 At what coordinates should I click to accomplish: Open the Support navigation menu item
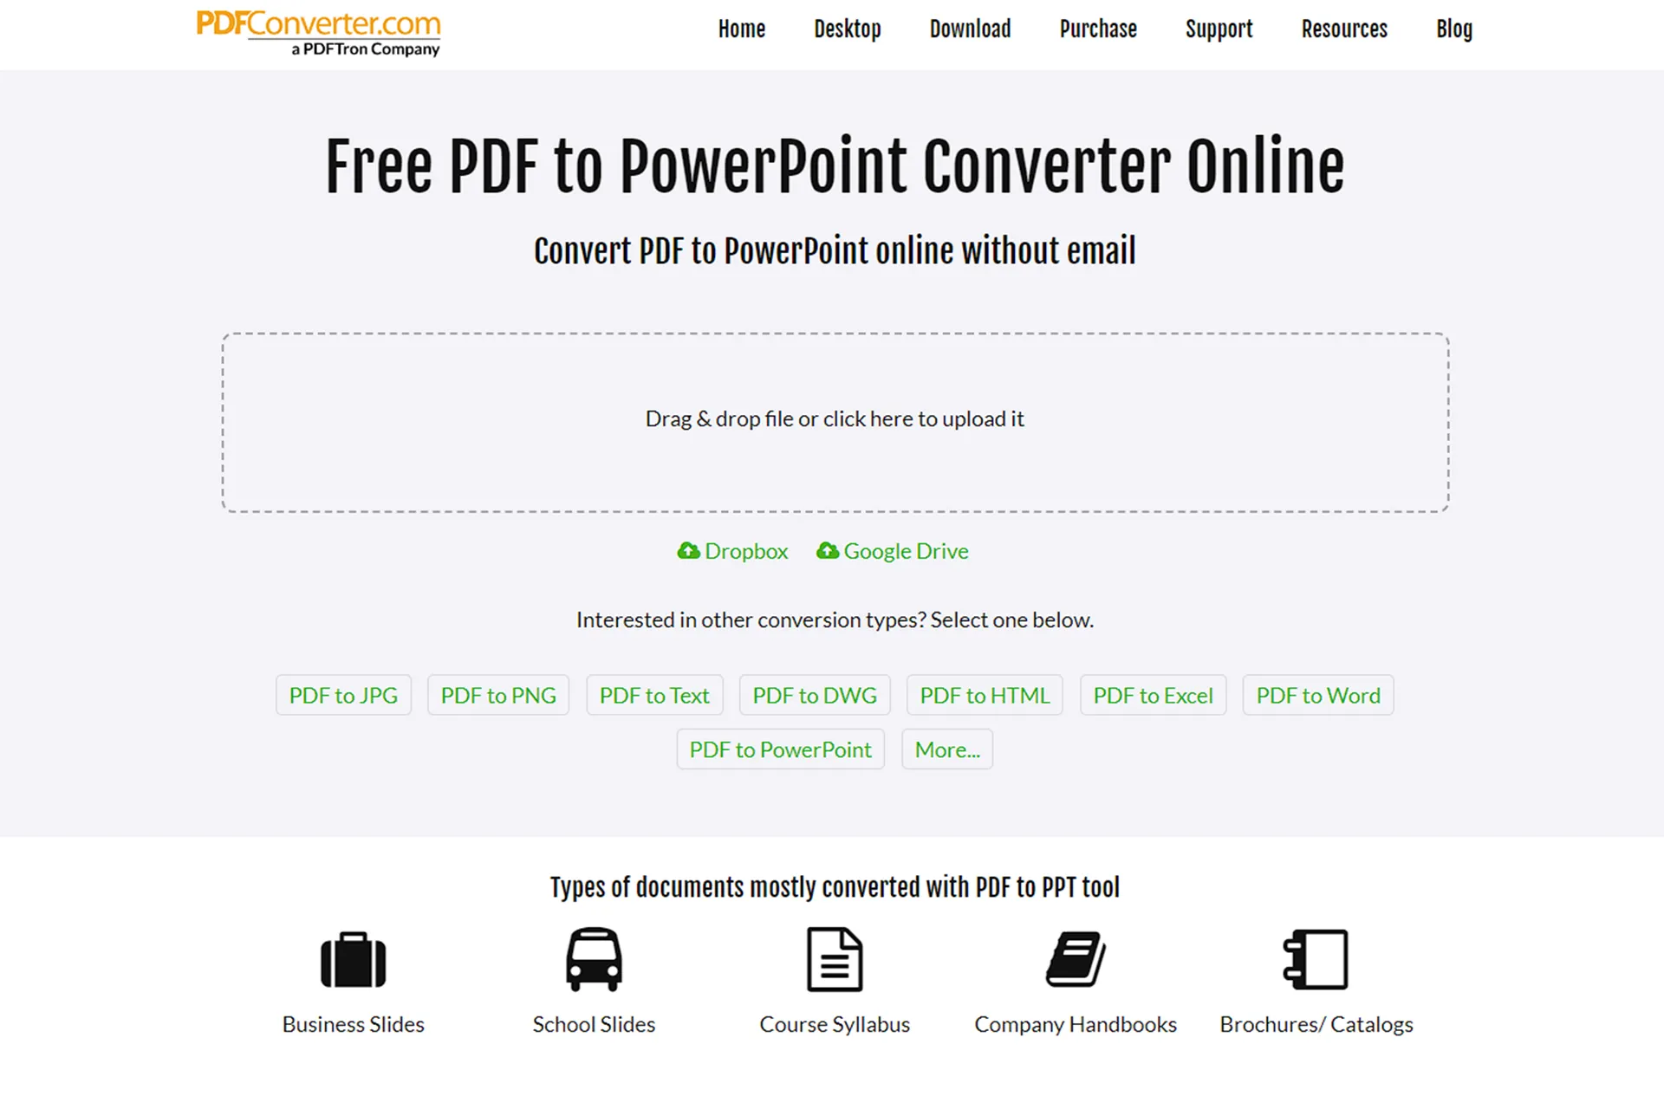tap(1216, 29)
